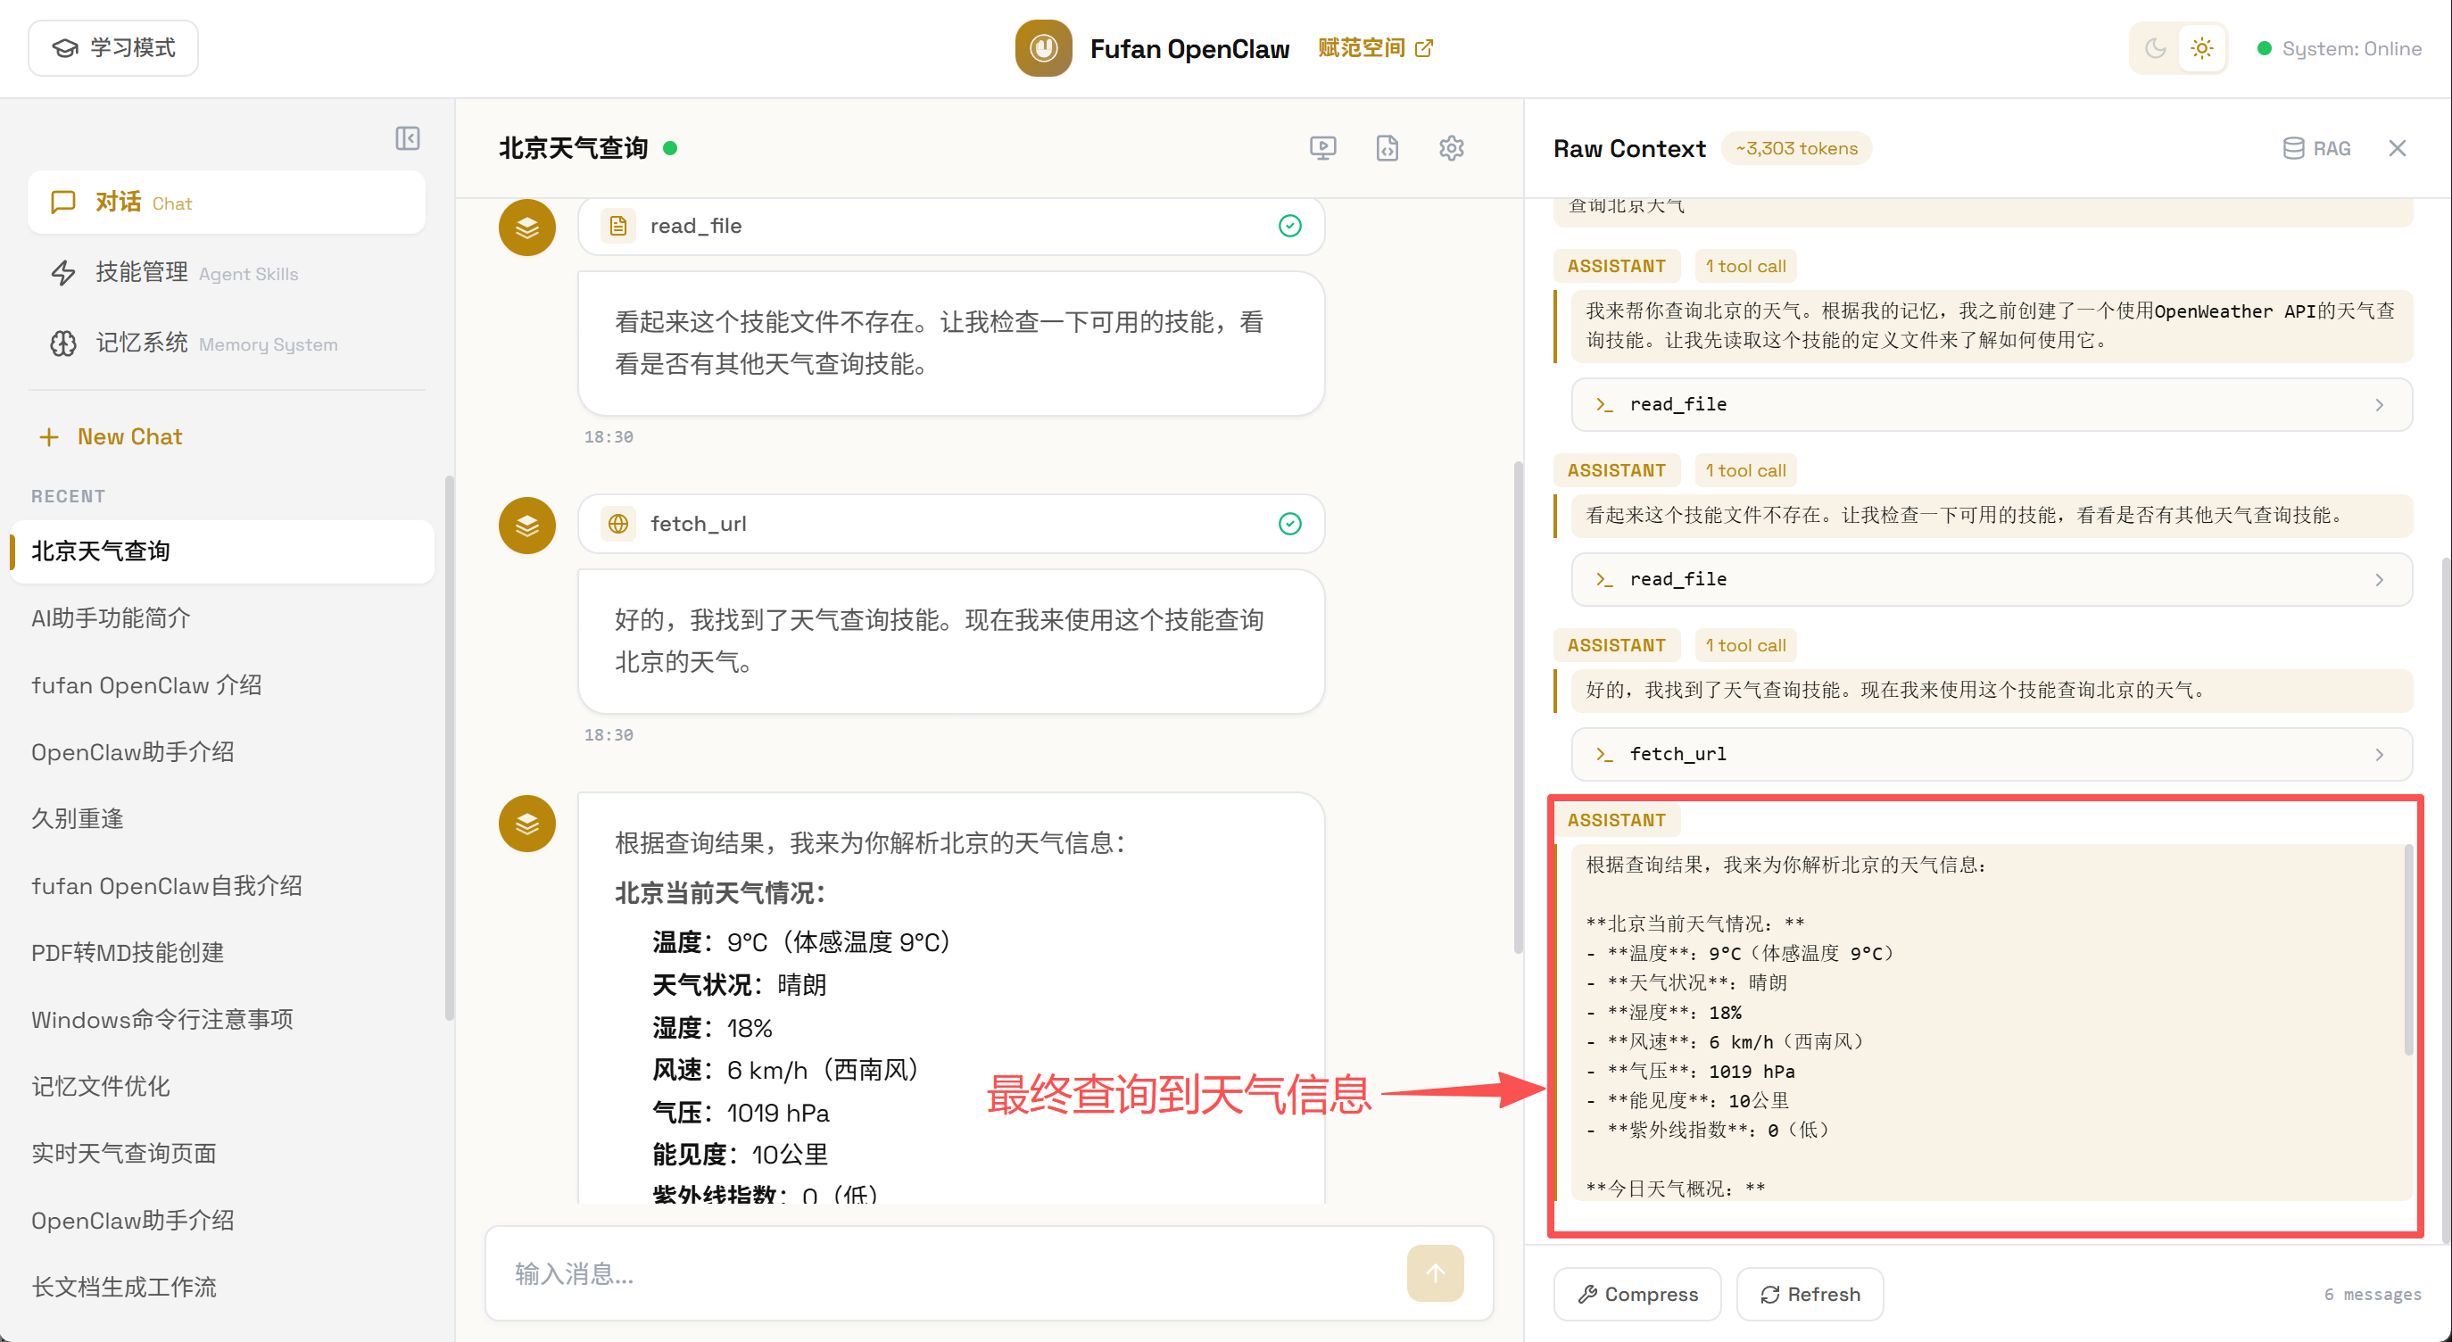Click chevron on second read_file row

pos(2379,580)
